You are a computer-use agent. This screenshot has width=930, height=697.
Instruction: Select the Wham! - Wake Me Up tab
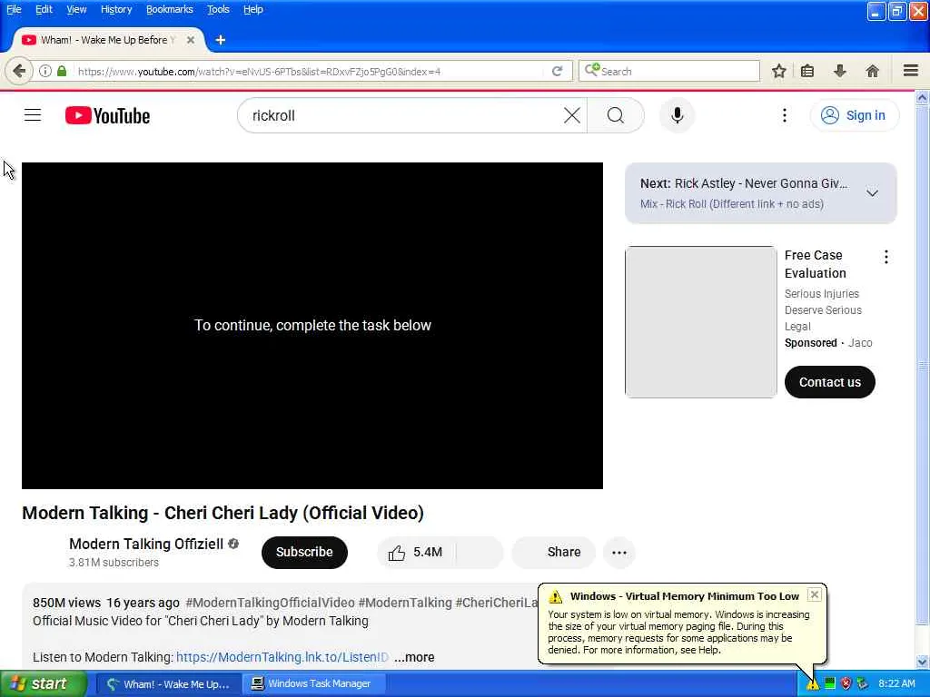coord(108,40)
